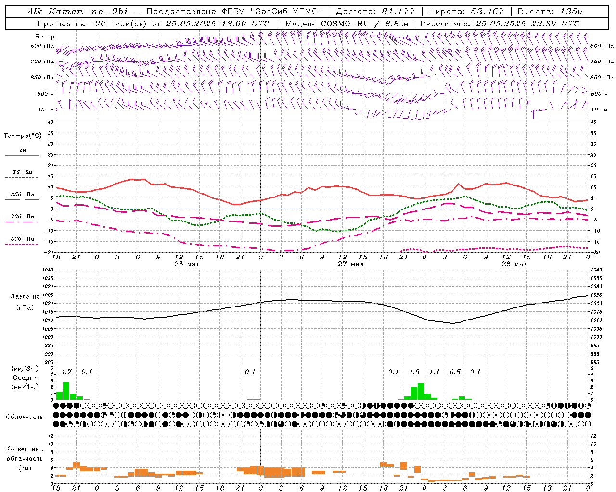Screen dimensions: 616x492
Task: Click the 28 мая date label
Action: (x=514, y=264)
